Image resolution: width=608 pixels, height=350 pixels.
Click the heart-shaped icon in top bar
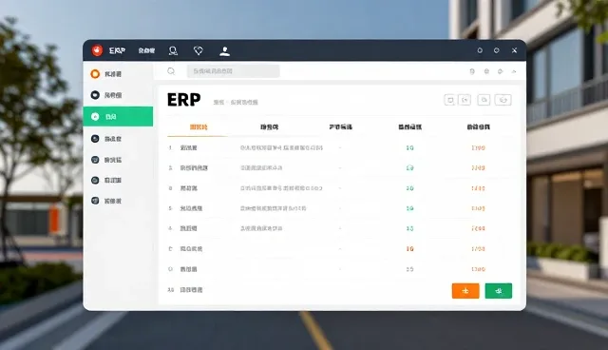point(199,50)
